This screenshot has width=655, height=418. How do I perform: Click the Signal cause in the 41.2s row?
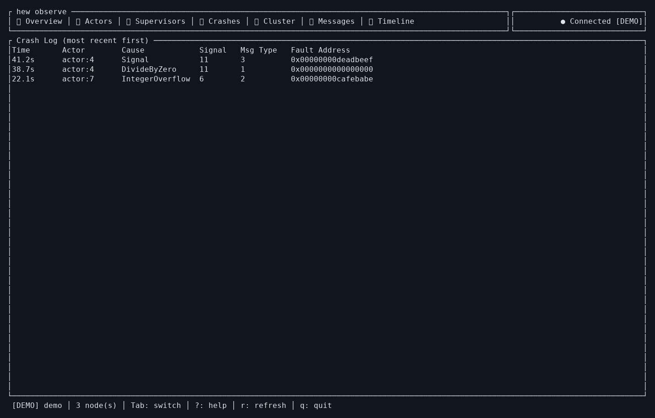point(135,60)
